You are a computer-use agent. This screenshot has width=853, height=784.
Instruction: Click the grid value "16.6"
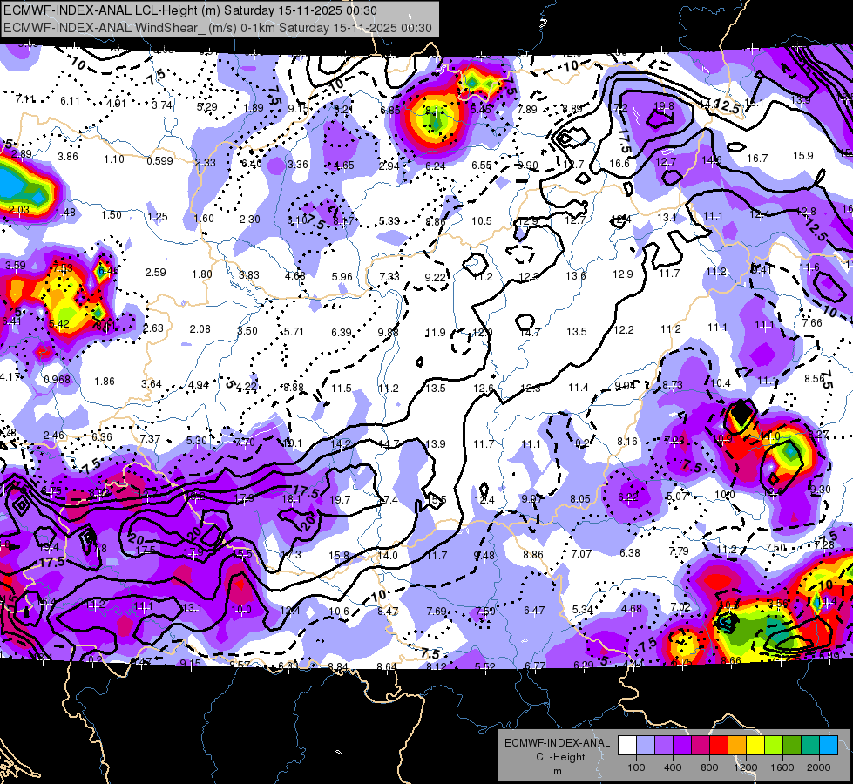619,163
